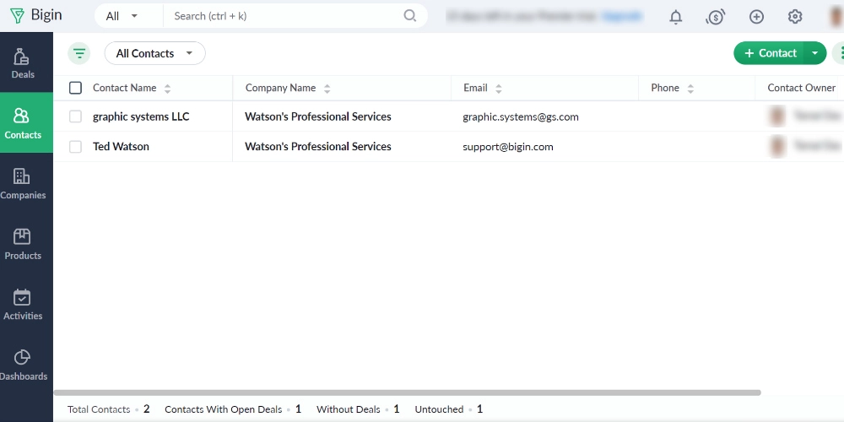
Task: Click the Company Name column header
Action: pyautogui.click(x=280, y=88)
